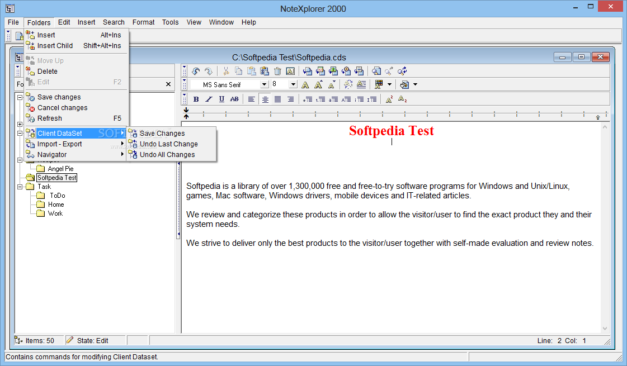Screen dimensions: 627x366
Task: Toggle Italic formatting
Action: coord(209,99)
